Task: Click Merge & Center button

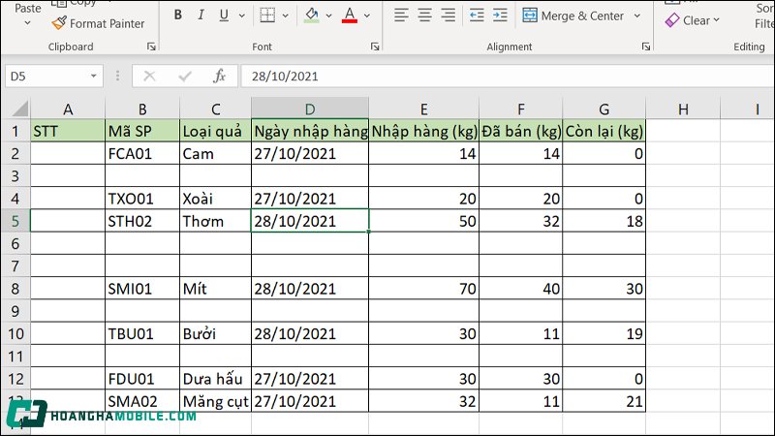Action: tap(573, 16)
